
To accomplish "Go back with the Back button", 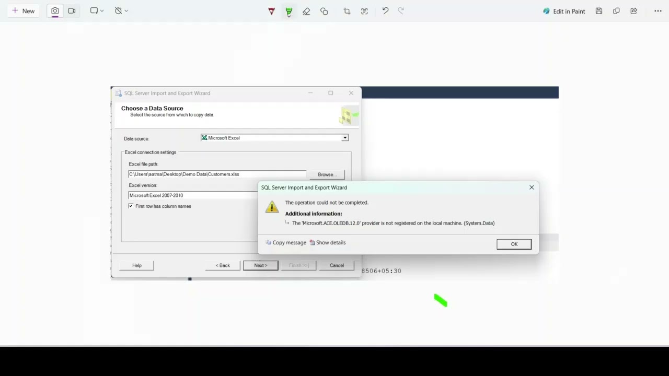I will 223,265.
